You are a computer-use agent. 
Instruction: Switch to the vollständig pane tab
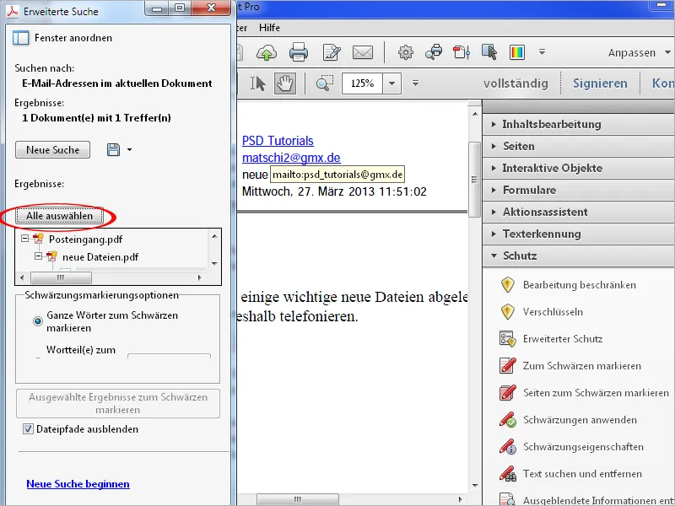pyautogui.click(x=516, y=83)
